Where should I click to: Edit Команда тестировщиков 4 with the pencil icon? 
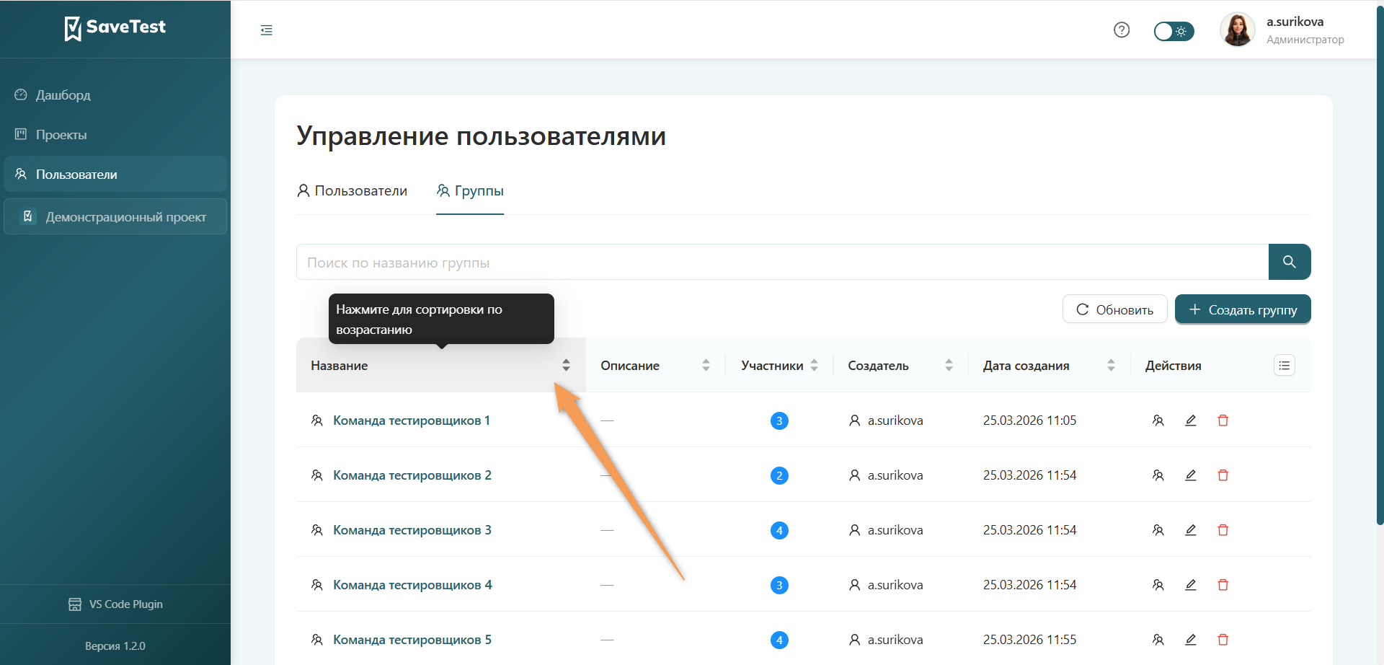tap(1191, 584)
